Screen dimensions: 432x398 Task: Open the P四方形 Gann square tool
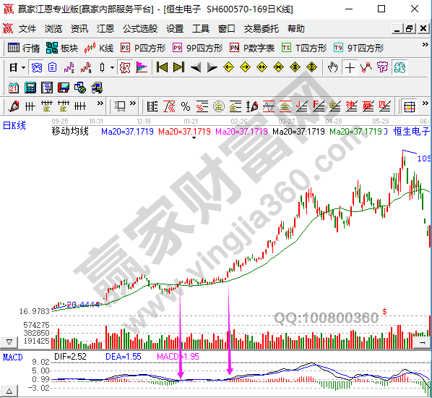pos(143,48)
